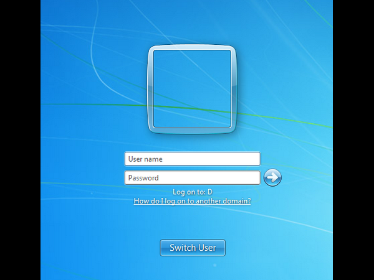374x280 pixels.
Task: Submit login with the arrow button
Action: coord(272,177)
